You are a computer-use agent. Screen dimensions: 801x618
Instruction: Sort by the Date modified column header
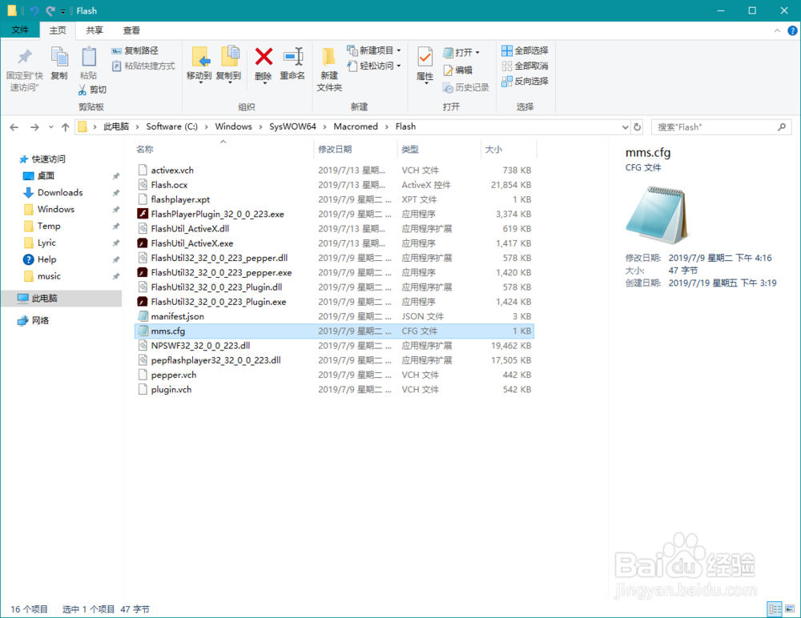pos(355,149)
